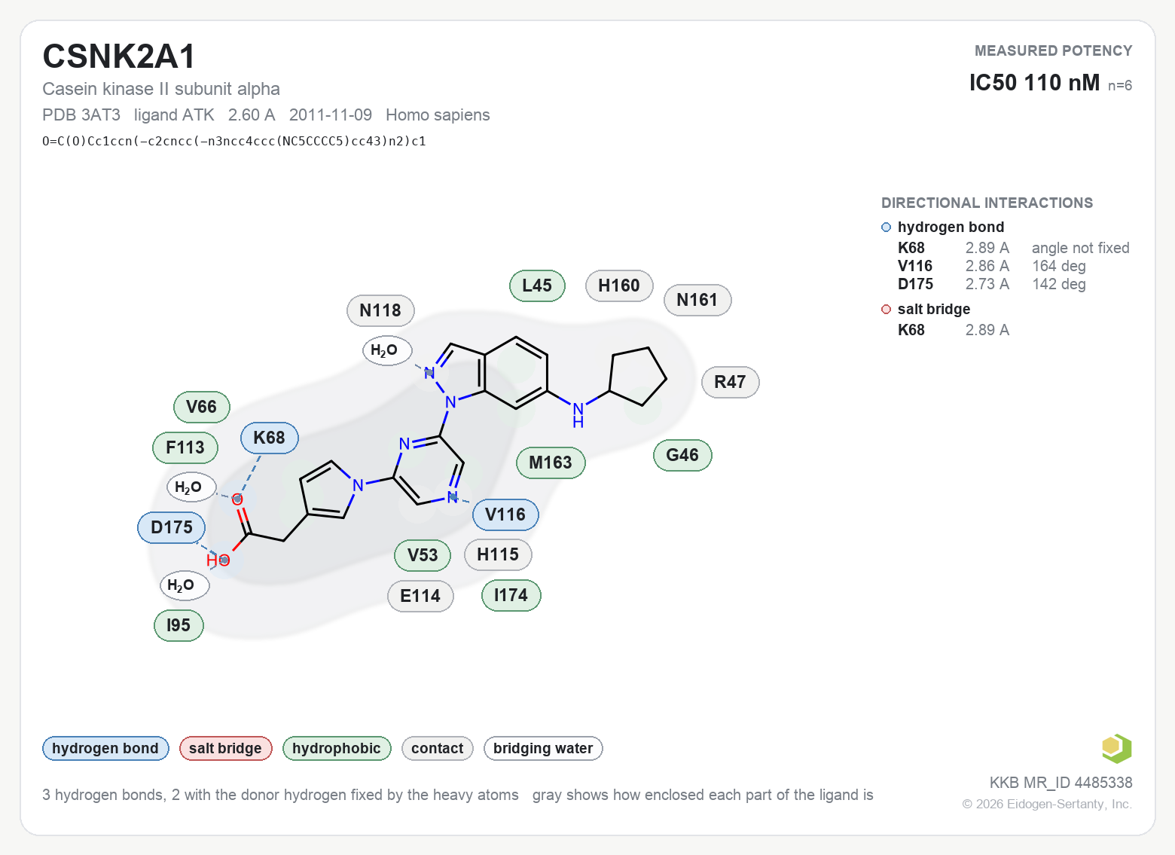
Task: Click the ligand's HO hydroxyl atom label
Action: click(x=218, y=560)
